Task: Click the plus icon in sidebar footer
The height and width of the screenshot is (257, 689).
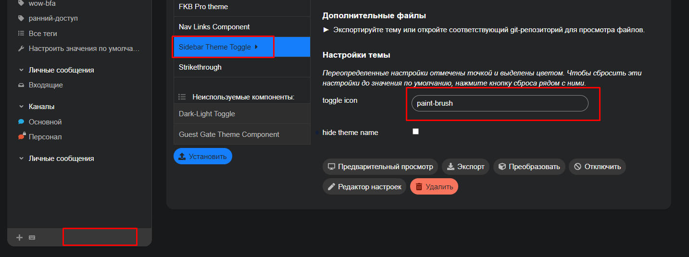Action: coord(20,237)
